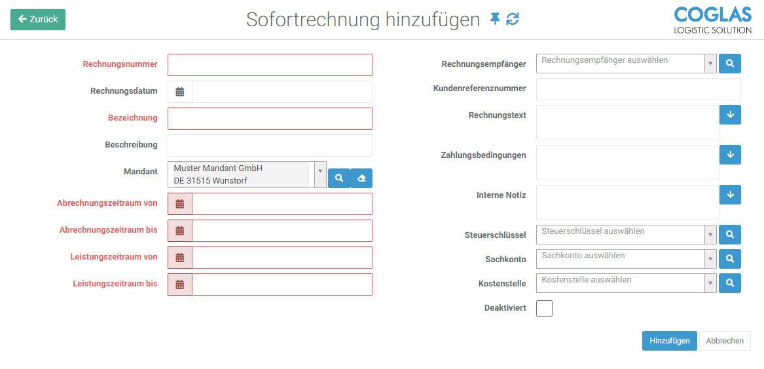Insert text template via Rechnungstext arrow button
Screen dimensions: 764x369
[730, 115]
